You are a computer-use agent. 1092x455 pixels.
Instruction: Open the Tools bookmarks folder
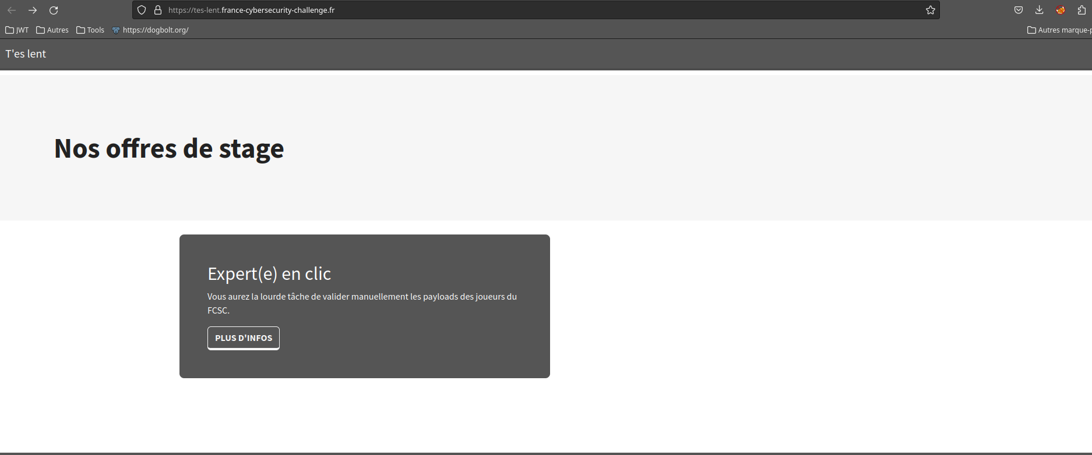coord(90,30)
